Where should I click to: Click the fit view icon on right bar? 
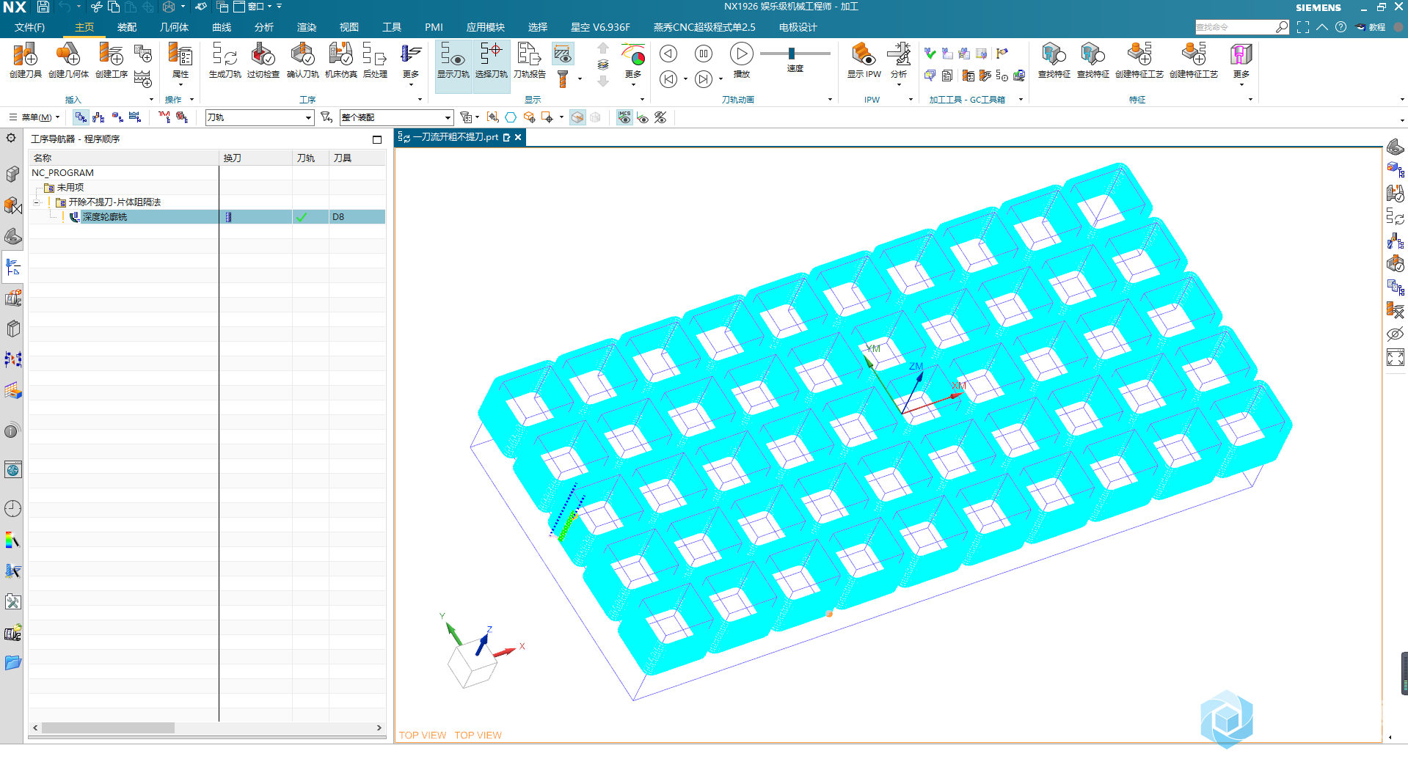tap(1395, 358)
